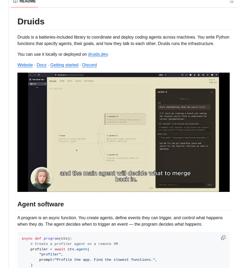
Task: Click the 'Agent software' heading
Action: (x=40, y=204)
